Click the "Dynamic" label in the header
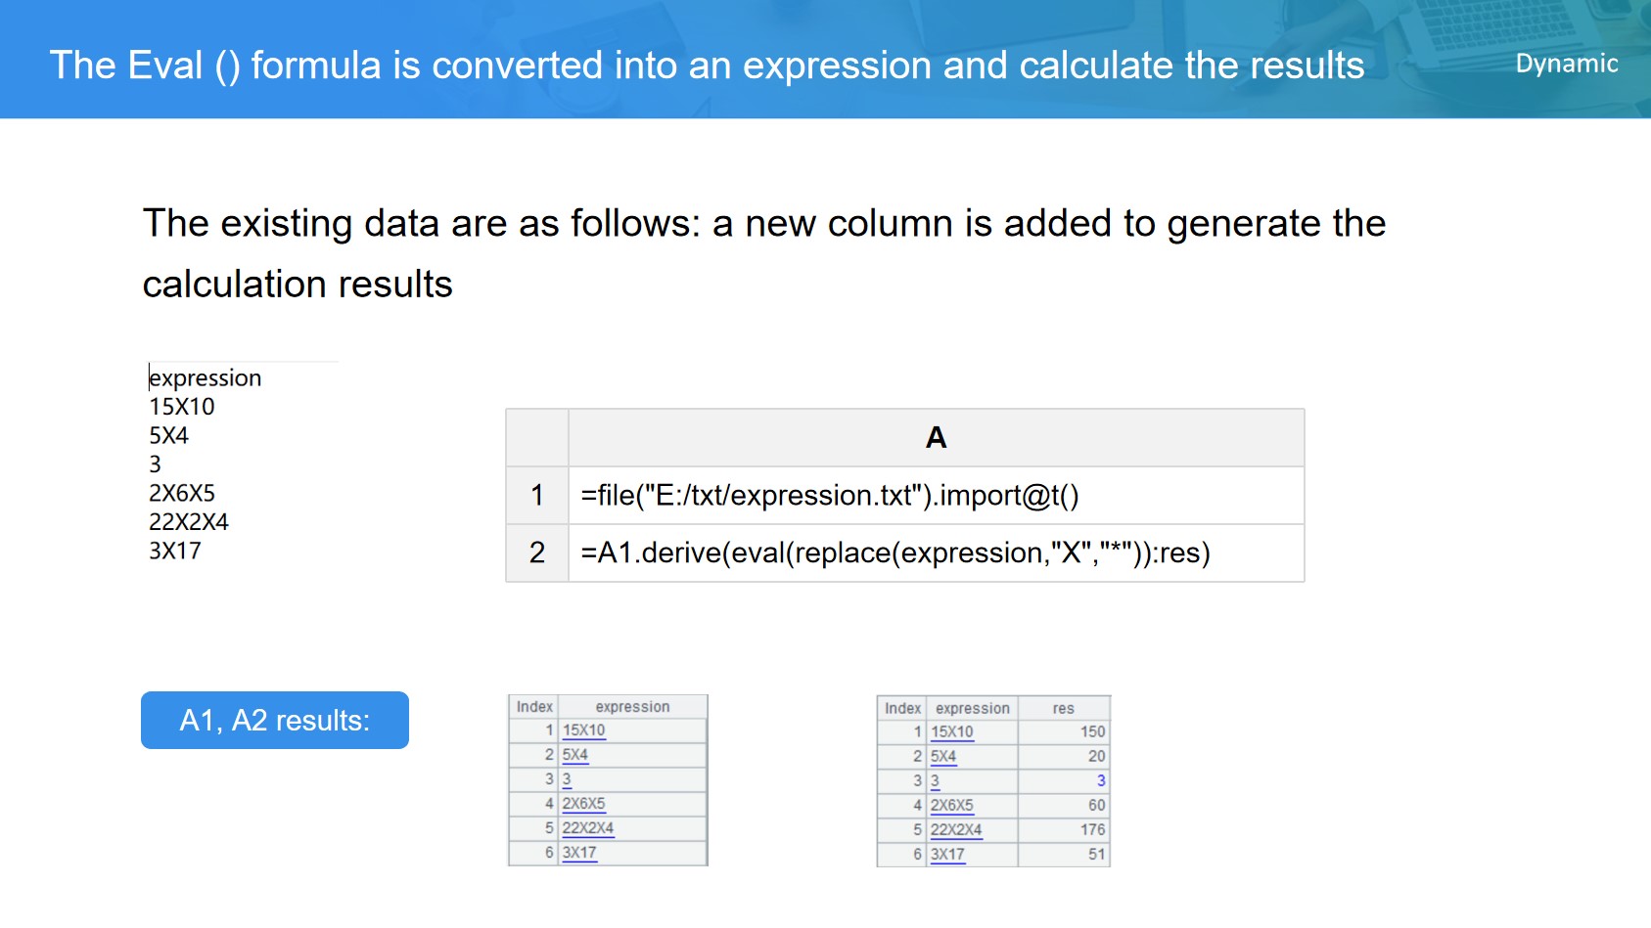Image resolution: width=1651 pixels, height=928 pixels. tap(1566, 64)
